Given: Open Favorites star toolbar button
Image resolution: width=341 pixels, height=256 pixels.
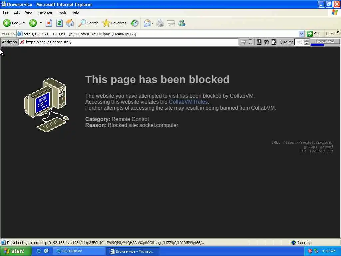Looking at the screenshot, I should tap(115, 23).
